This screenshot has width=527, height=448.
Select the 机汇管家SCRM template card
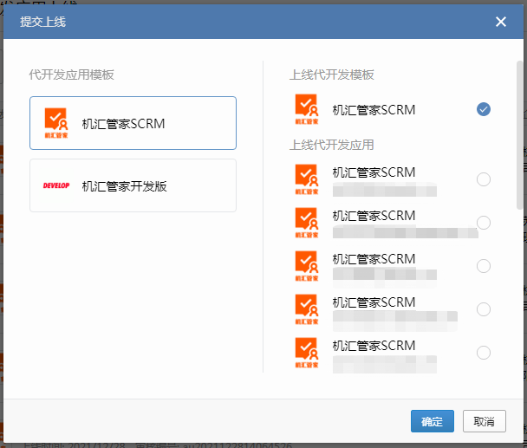pyautogui.click(x=133, y=123)
